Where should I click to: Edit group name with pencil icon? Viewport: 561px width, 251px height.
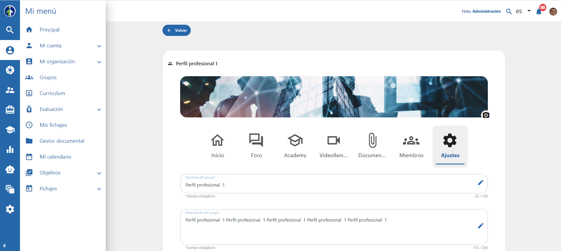[x=480, y=182]
